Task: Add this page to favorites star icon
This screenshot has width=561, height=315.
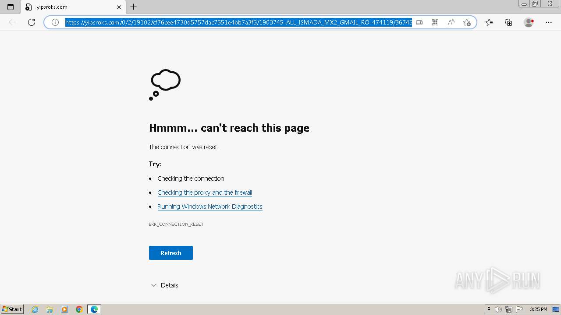Action: (x=467, y=22)
